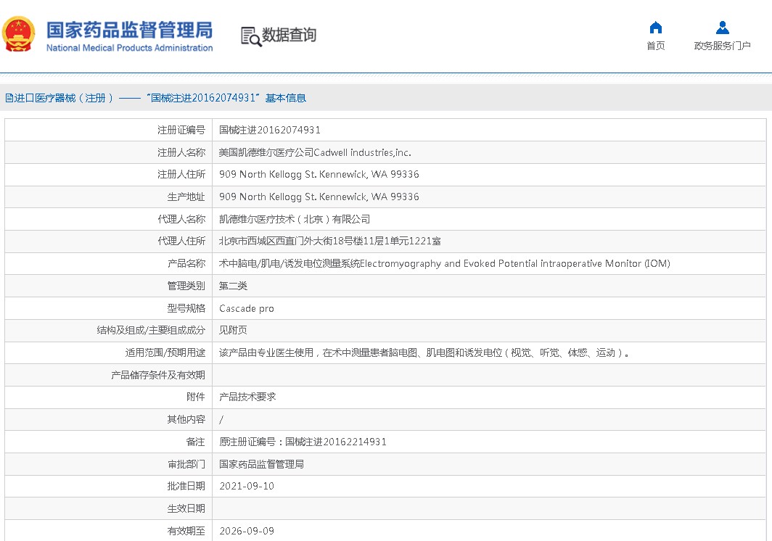Select registration number 国械注进20162074931 cell
This screenshot has width=772, height=541.
point(270,130)
